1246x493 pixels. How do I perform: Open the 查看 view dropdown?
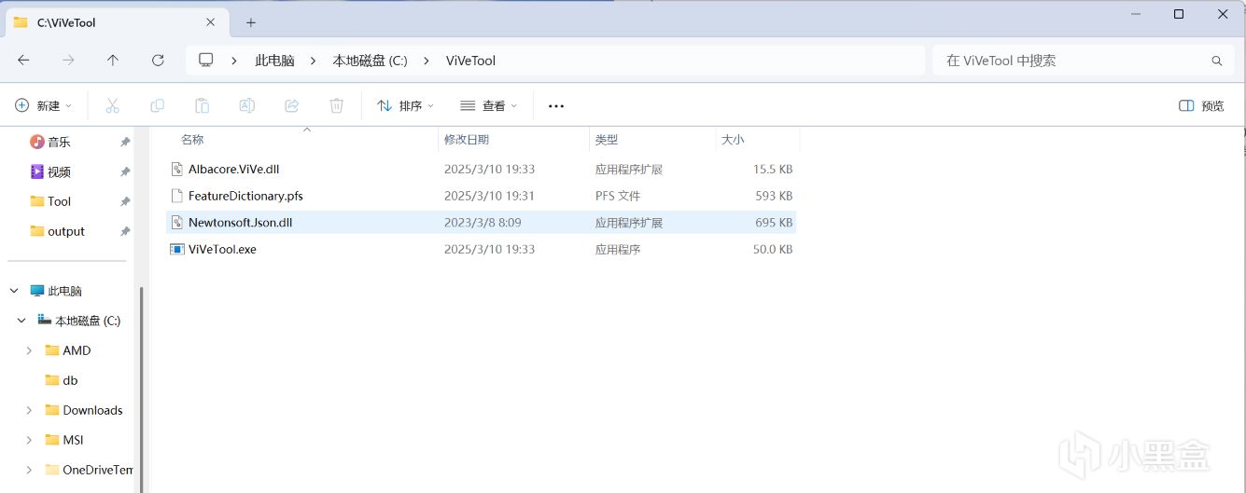point(488,106)
